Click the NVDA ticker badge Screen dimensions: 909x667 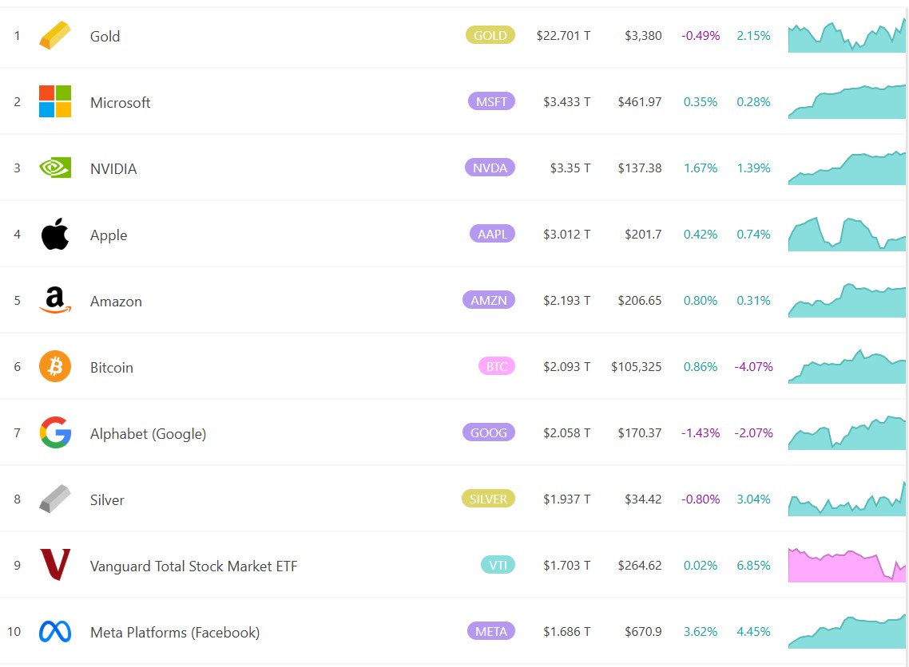(490, 168)
